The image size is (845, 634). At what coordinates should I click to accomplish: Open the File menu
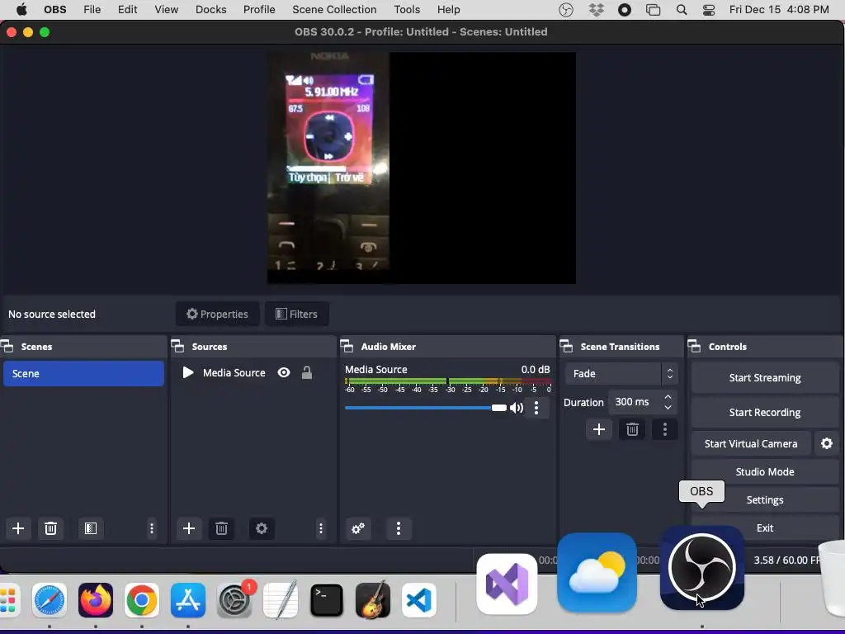coord(92,10)
